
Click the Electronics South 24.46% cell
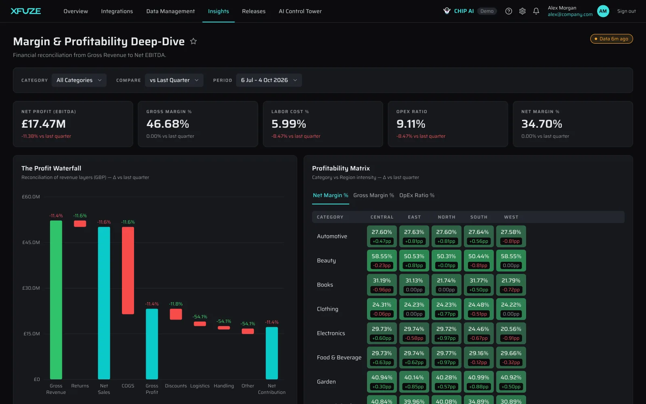point(479,333)
